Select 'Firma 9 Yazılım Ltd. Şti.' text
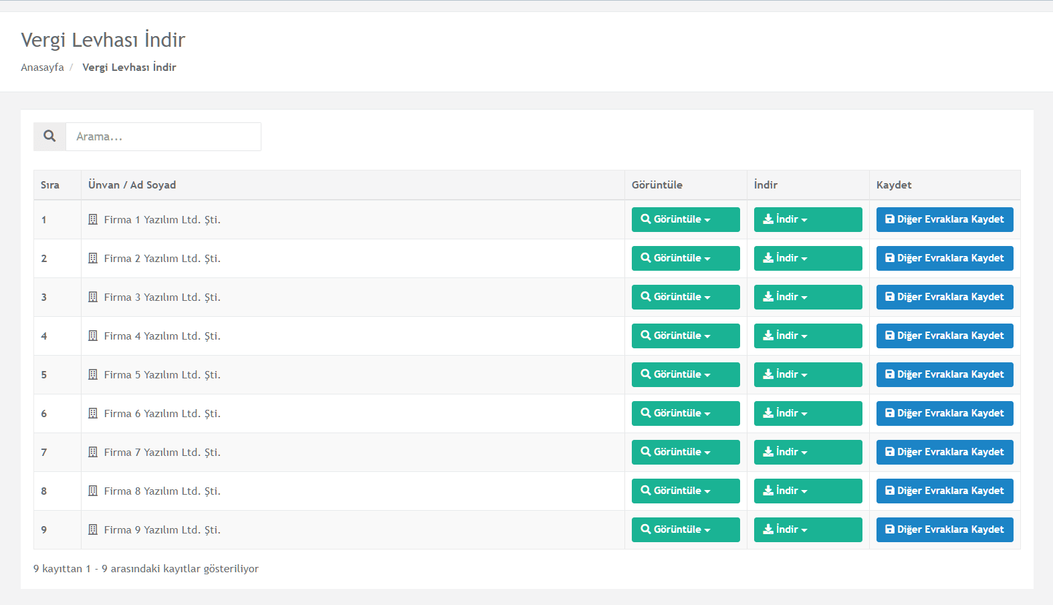 tap(162, 529)
